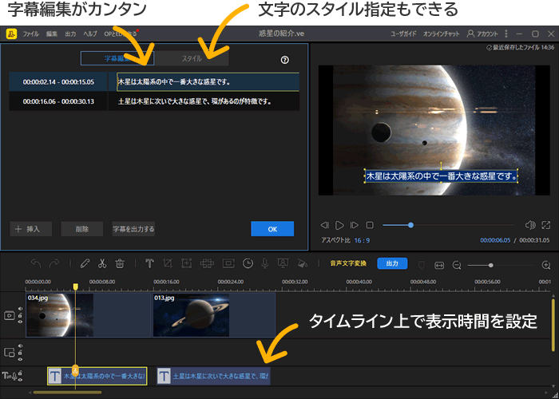Viewport: 559px width, 399px height.
Task: Click the microphone voiceover icon
Action: [x=264, y=263]
